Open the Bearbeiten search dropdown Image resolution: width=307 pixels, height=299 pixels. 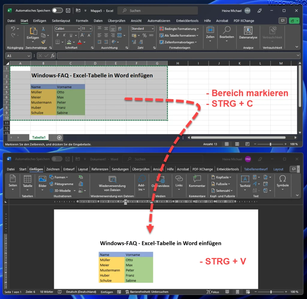pos(227,34)
